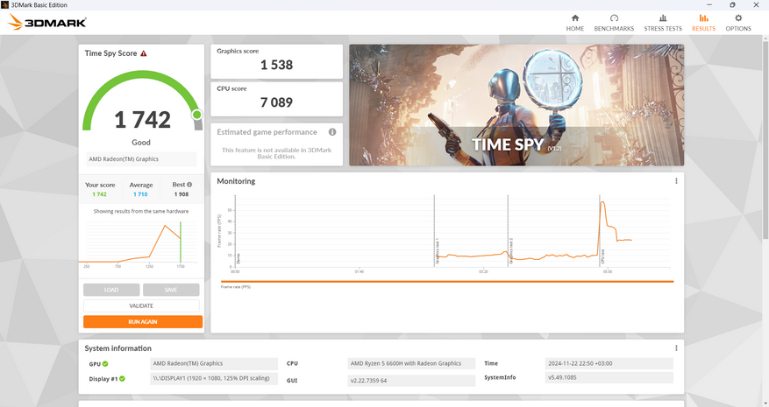Image resolution: width=769 pixels, height=407 pixels.
Task: Restore down the 3DMark window
Action: tap(733, 5)
